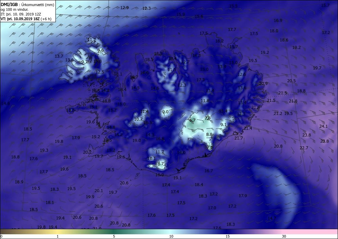Click the 9.0 value in central Iceland

[x=165, y=112]
